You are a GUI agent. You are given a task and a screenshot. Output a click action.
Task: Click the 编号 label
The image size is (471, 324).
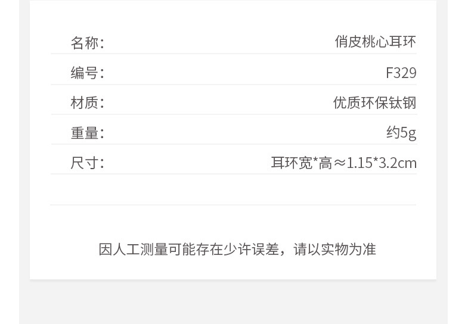[87, 73]
